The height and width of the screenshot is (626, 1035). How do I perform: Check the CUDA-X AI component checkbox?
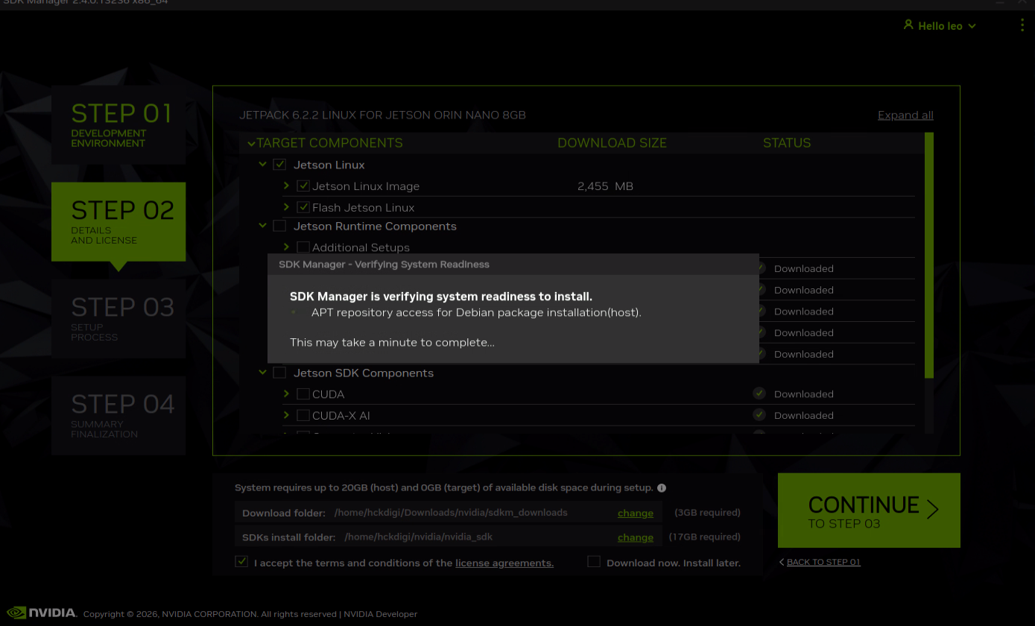pyautogui.click(x=303, y=416)
